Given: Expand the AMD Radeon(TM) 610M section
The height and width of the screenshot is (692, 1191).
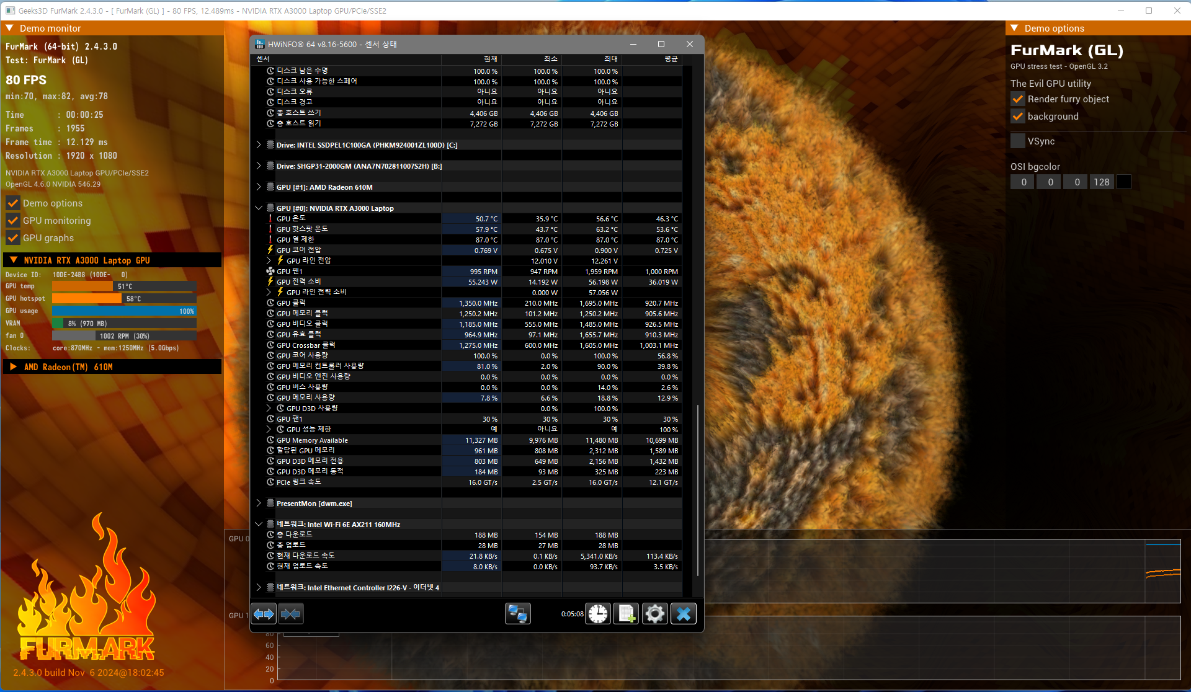Looking at the screenshot, I should [14, 367].
